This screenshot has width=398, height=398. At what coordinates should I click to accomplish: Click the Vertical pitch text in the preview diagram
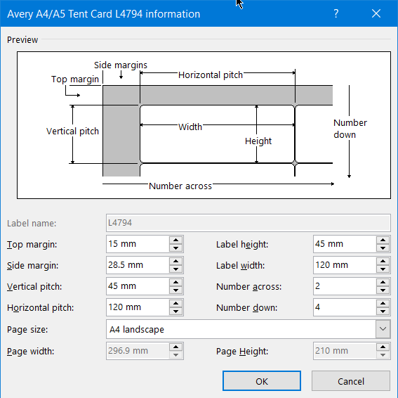pyautogui.click(x=72, y=131)
